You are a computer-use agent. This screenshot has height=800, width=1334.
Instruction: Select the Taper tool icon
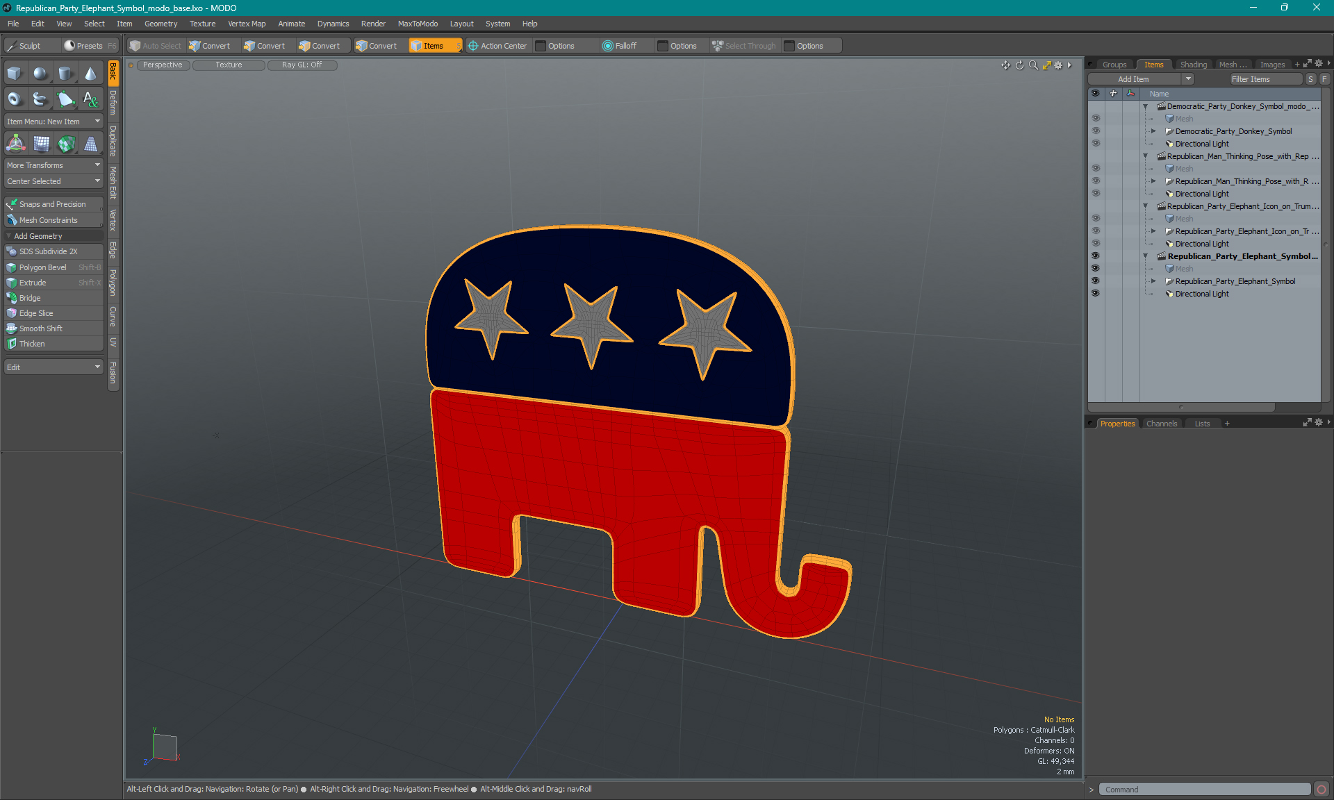click(90, 144)
